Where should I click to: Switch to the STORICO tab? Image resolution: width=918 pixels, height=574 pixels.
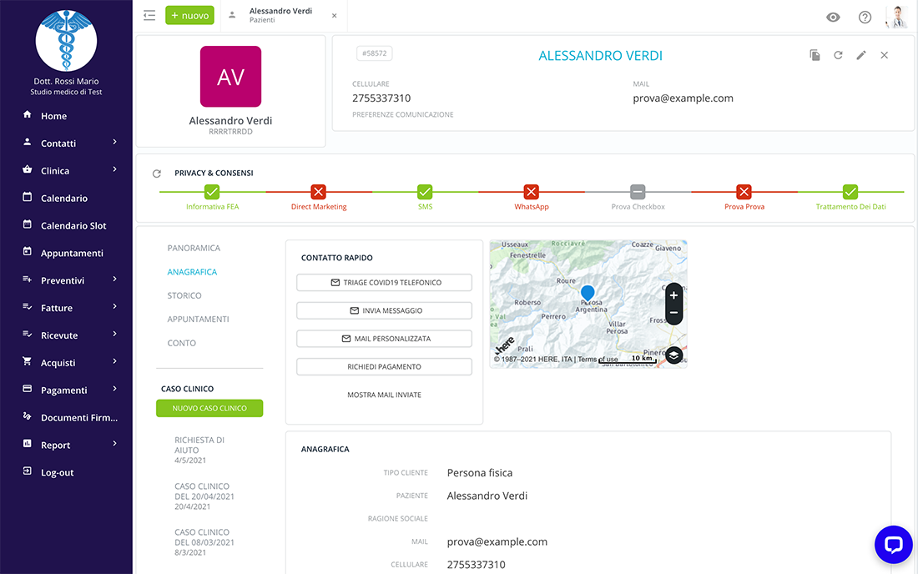pos(184,295)
